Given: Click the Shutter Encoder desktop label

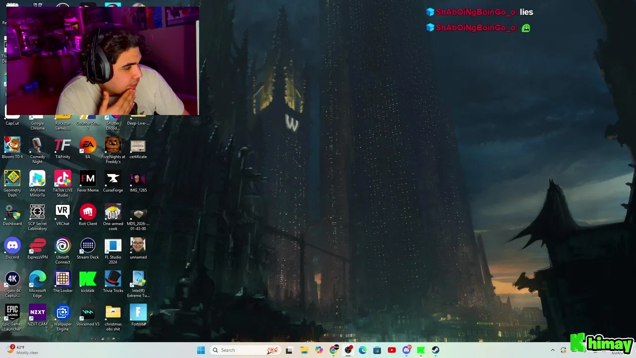Looking at the screenshot, I should (x=113, y=126).
